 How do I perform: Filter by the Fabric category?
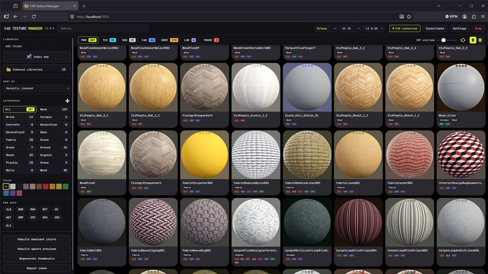[19, 140]
